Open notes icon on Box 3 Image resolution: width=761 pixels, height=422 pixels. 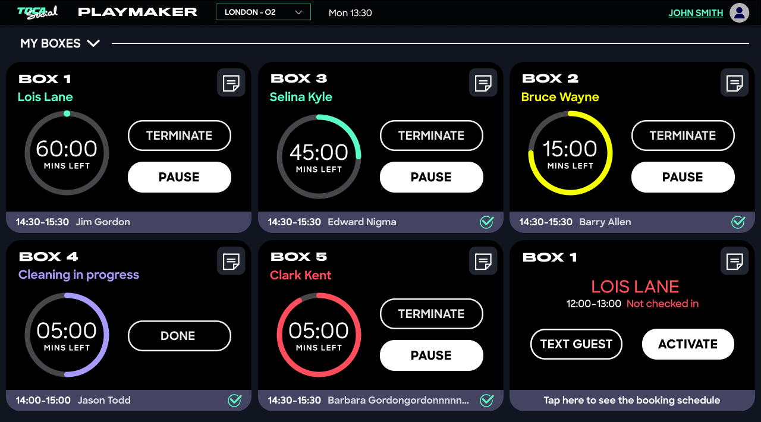[x=483, y=83]
